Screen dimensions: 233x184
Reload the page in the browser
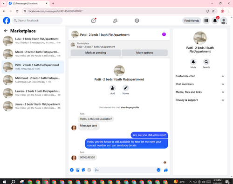pos(17,11)
